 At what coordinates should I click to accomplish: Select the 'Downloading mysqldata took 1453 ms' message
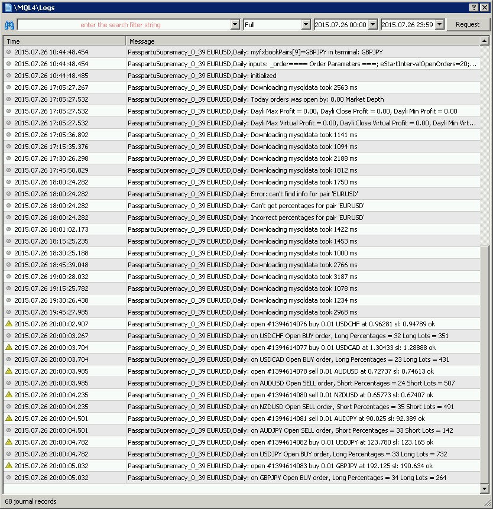coord(242,241)
